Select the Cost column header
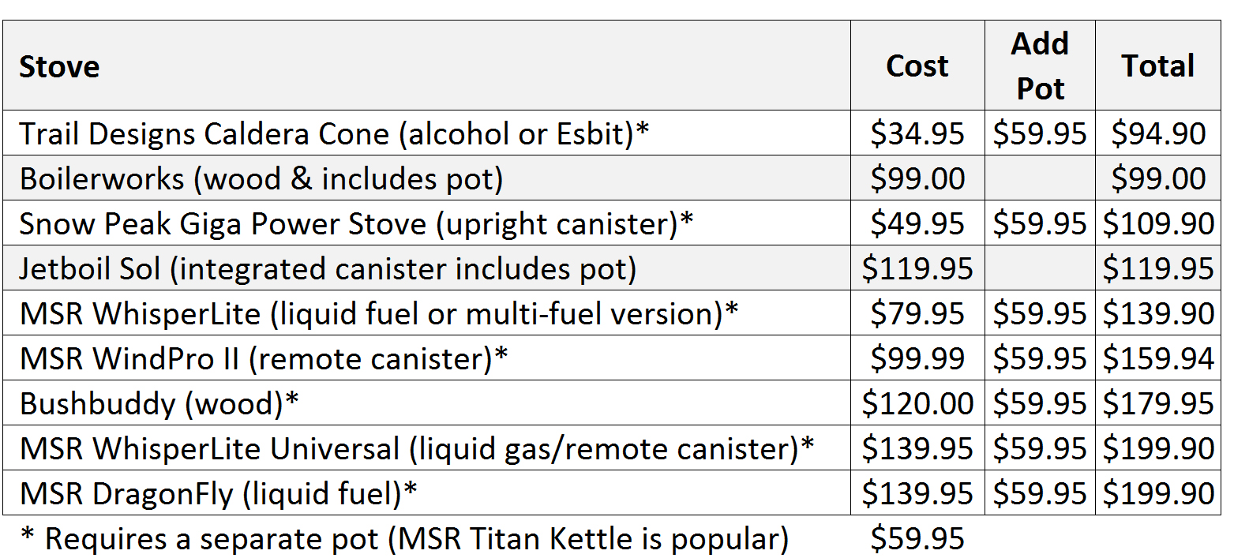1234x558 pixels. point(917,66)
